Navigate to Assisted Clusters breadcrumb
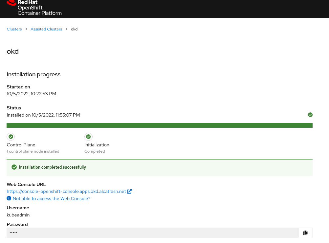The height and width of the screenshot is (243, 329). click(x=46, y=29)
